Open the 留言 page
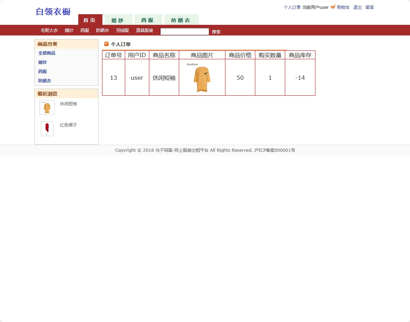 click(x=369, y=7)
